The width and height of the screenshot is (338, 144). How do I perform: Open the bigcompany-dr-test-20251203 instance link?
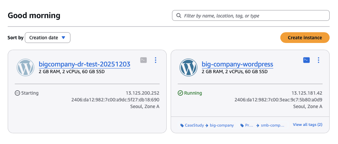(84, 64)
